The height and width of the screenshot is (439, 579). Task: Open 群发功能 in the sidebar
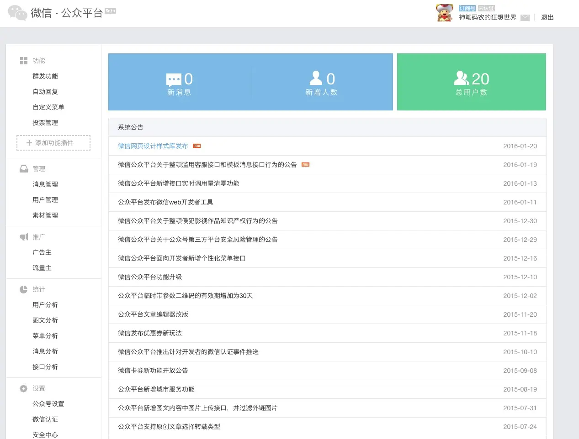pos(45,76)
